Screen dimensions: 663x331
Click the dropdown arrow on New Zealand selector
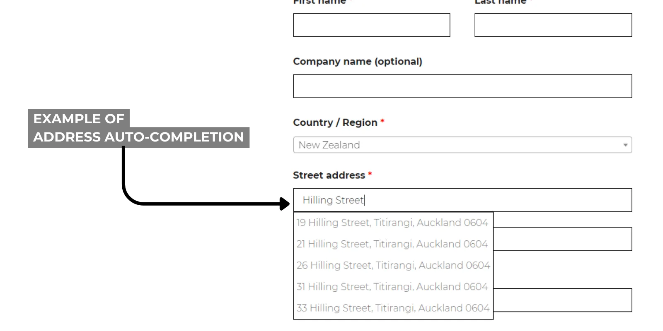(x=625, y=145)
